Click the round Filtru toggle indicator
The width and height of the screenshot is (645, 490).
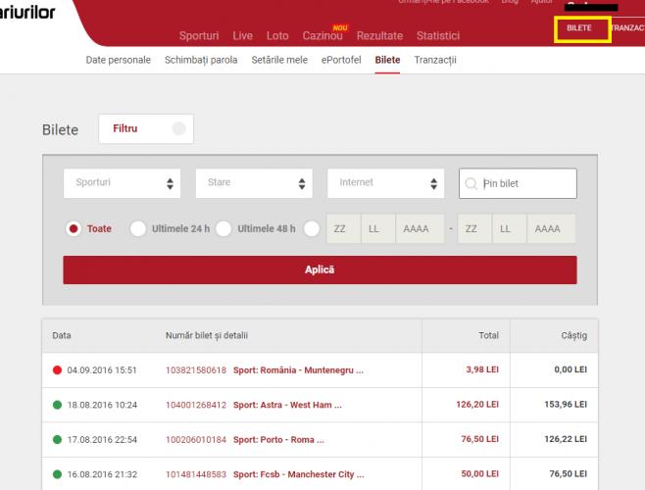click(x=178, y=128)
